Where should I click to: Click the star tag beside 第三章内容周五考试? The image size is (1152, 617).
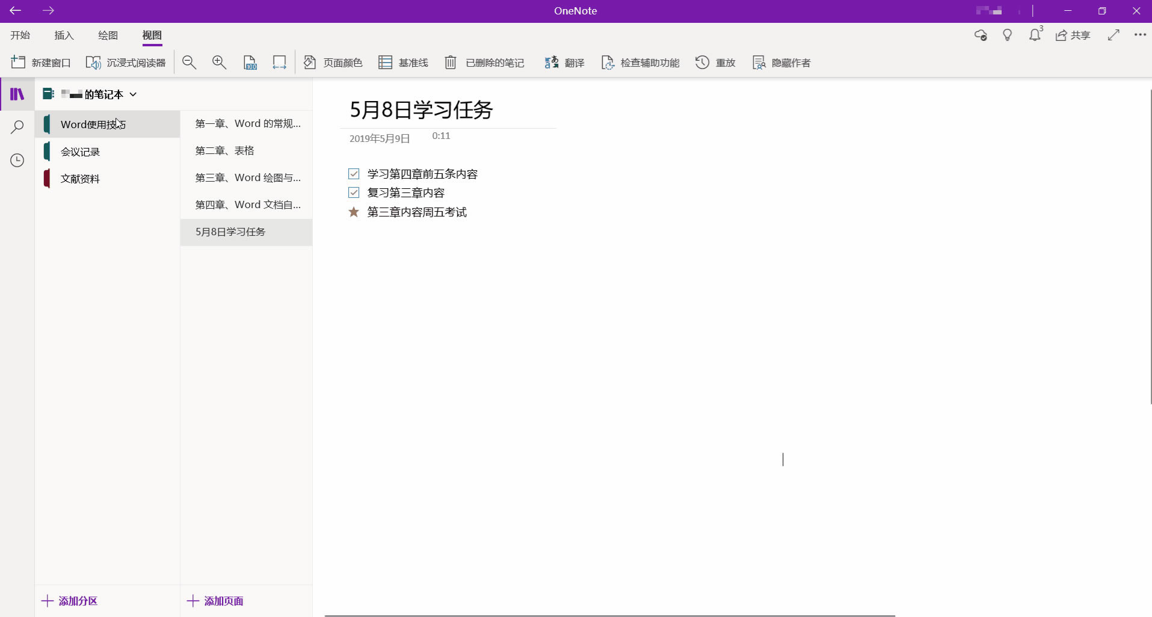354,212
